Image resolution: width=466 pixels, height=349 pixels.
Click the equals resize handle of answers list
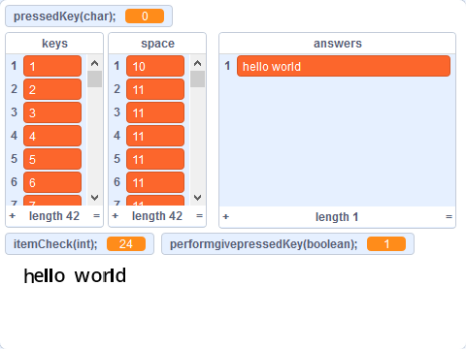[x=449, y=217]
